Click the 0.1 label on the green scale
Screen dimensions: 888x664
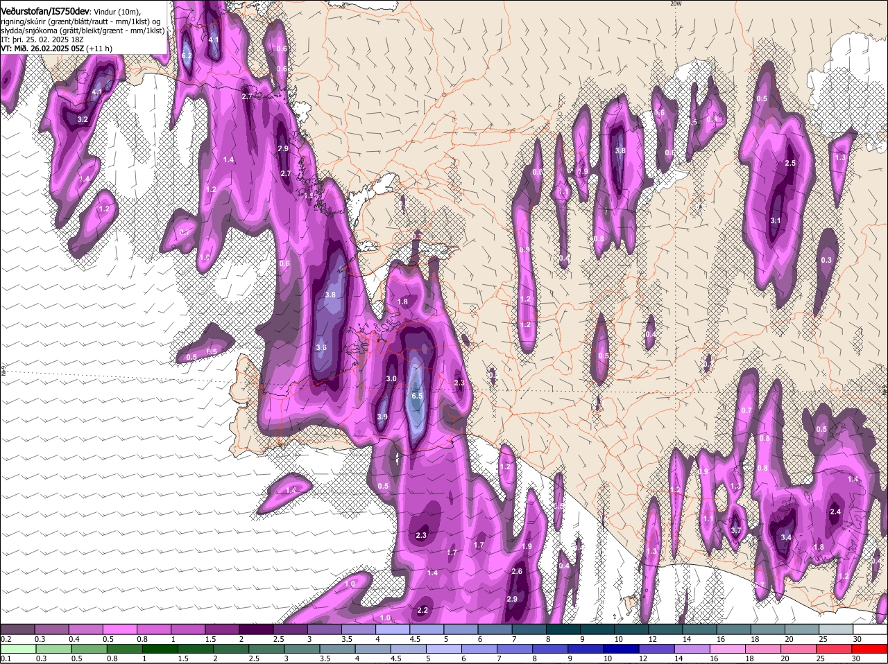[x=6, y=658]
